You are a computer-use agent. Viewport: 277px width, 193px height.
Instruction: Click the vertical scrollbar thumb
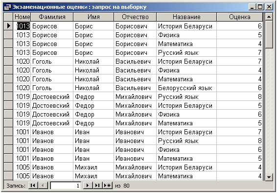pos(269,34)
